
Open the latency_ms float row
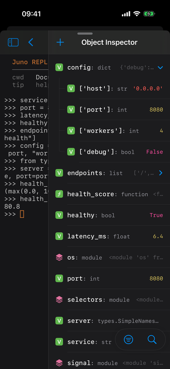(109, 236)
